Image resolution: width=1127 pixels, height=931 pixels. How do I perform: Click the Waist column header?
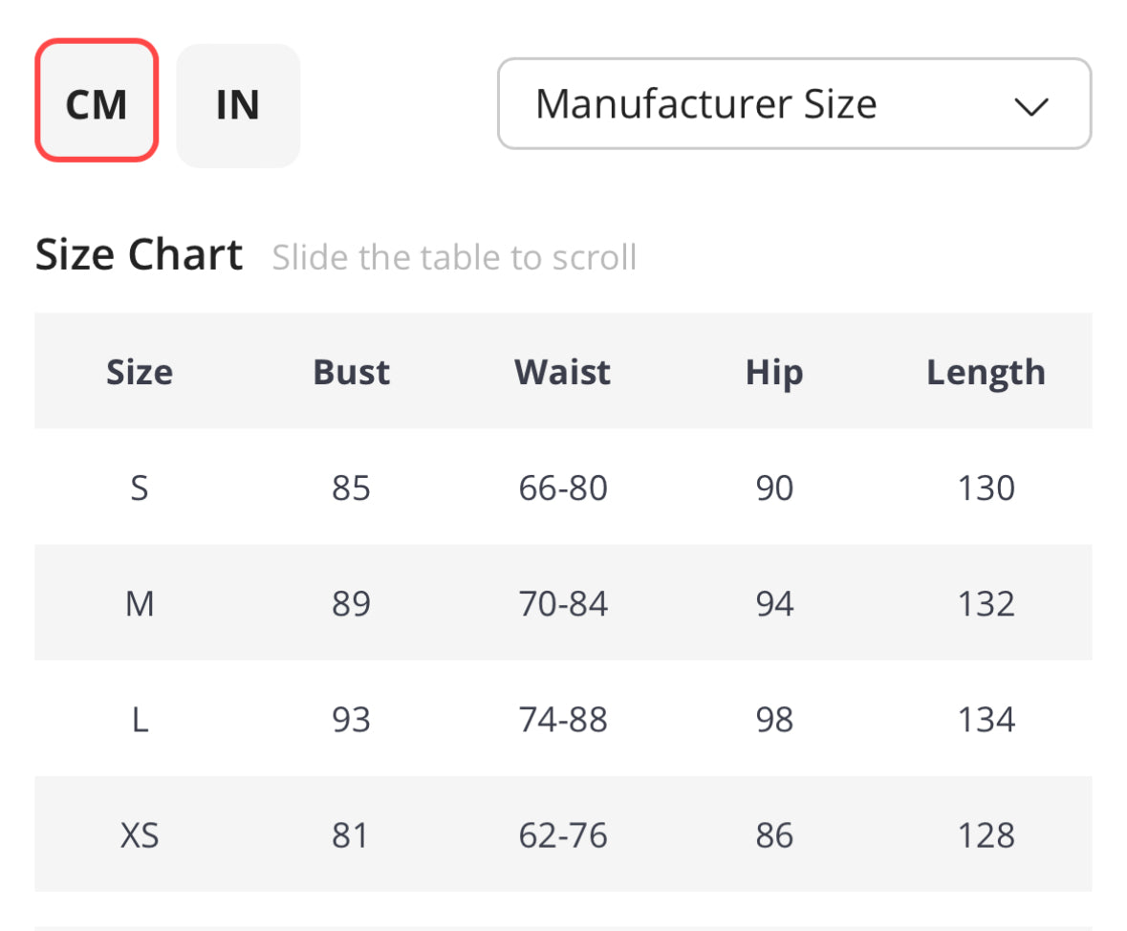pyautogui.click(x=563, y=372)
